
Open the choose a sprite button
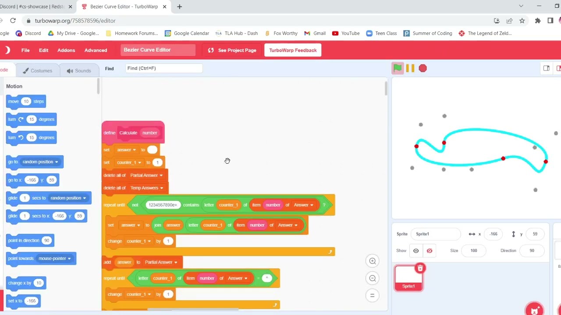534,310
